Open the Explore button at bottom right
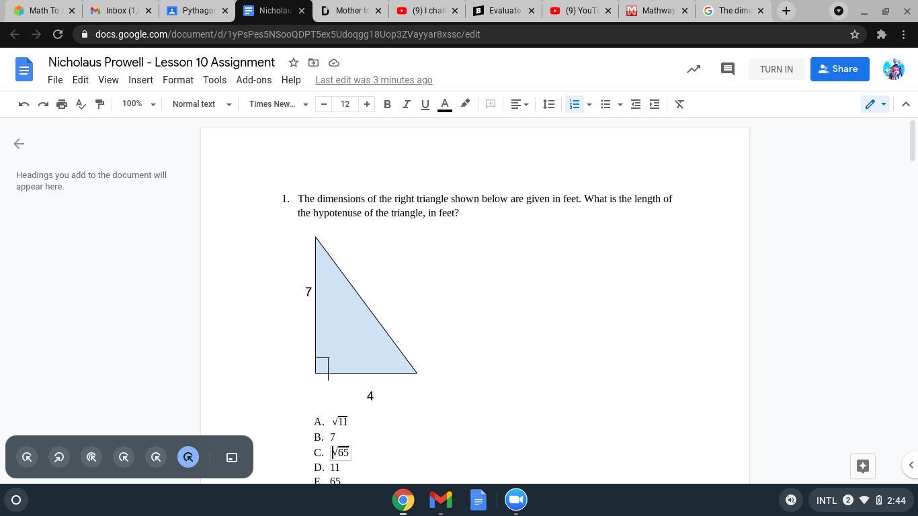 863,466
